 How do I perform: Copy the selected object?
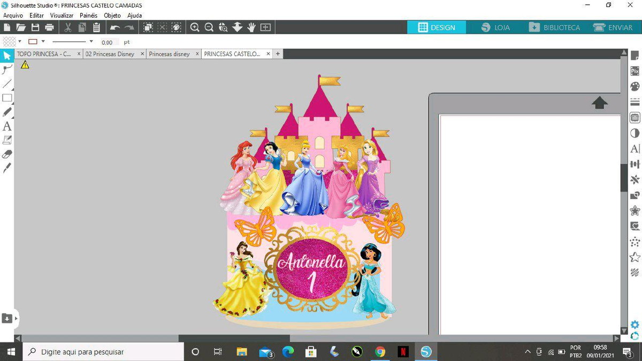(82, 27)
